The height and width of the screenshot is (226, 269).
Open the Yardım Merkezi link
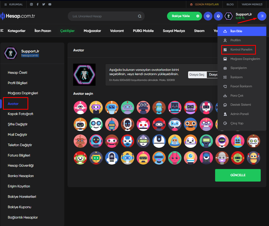[x=252, y=5]
